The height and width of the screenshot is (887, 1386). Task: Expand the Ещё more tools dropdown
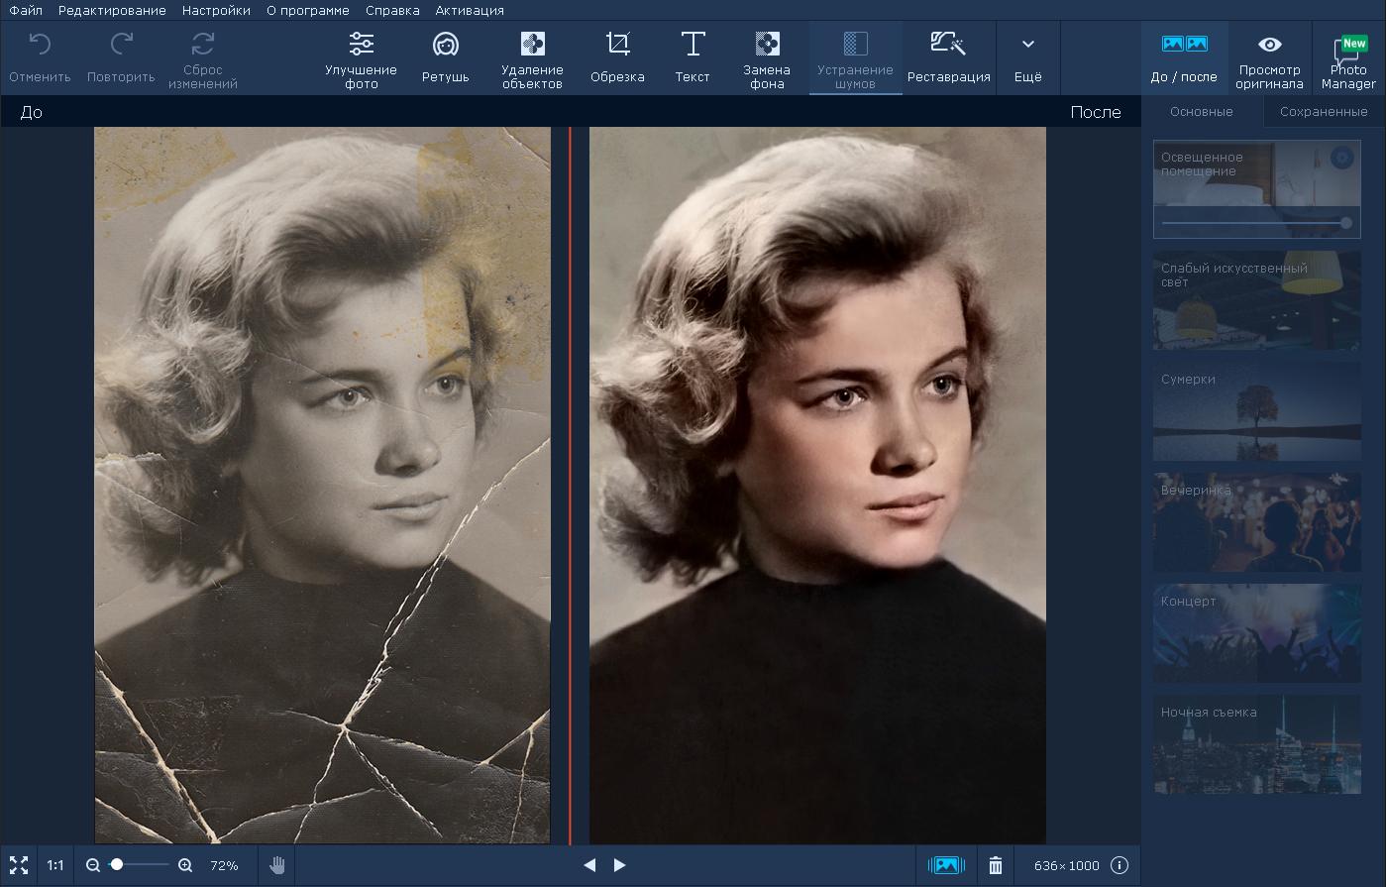1027,57
